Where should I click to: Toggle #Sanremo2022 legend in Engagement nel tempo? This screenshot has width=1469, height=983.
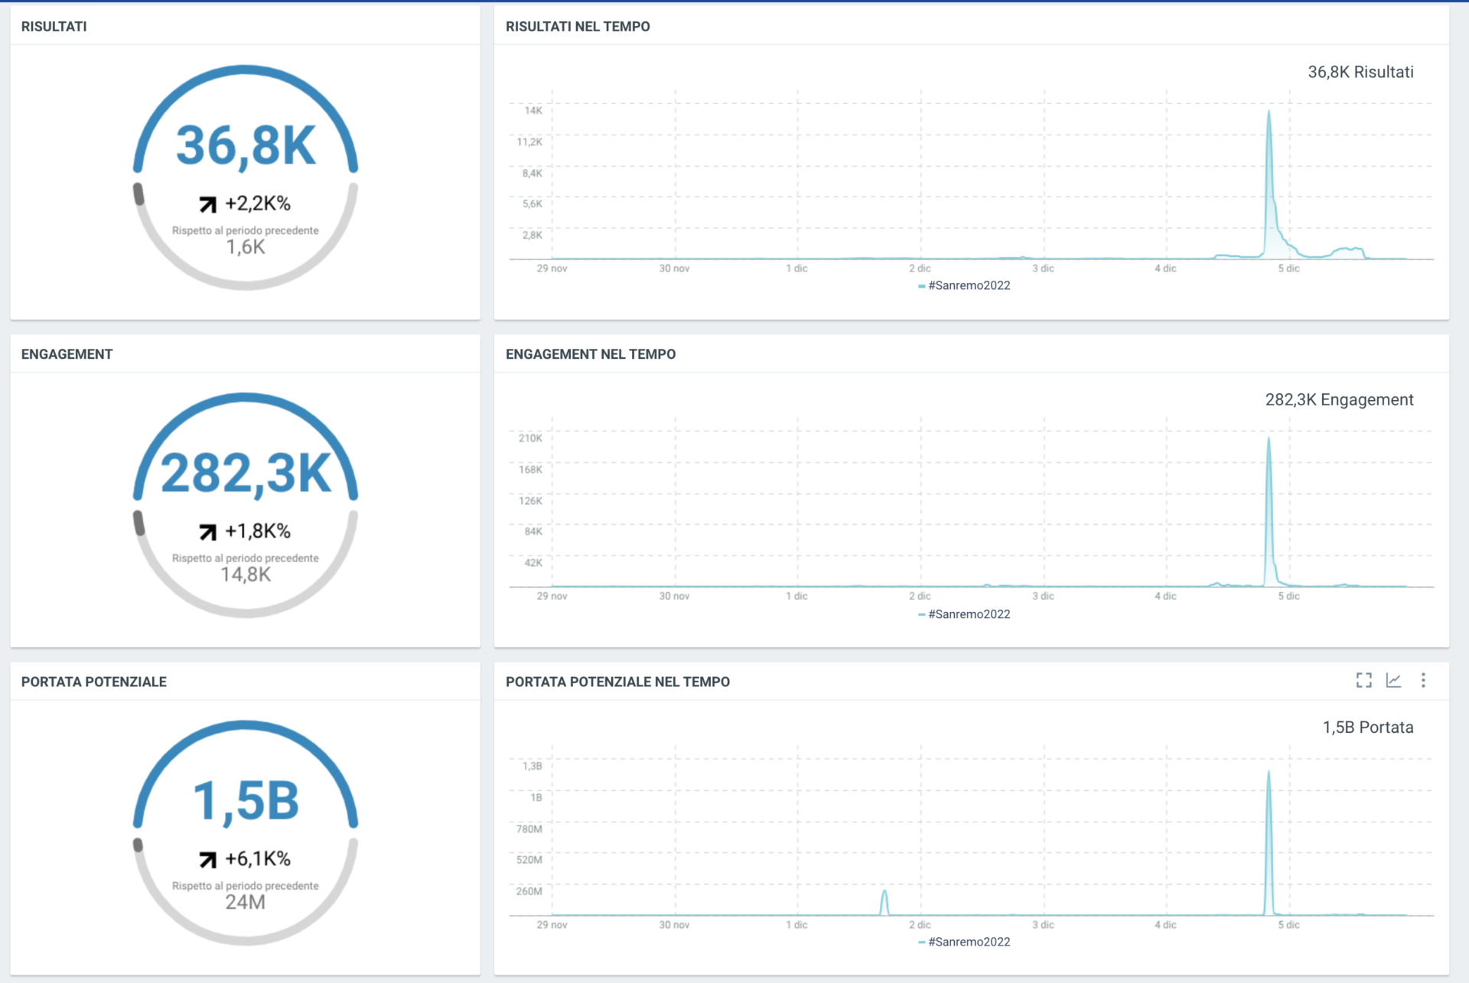(964, 614)
